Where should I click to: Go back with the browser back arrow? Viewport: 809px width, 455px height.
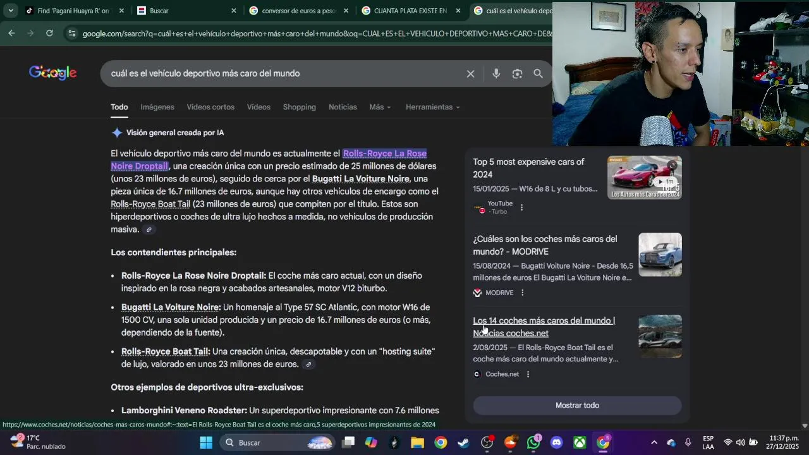click(11, 33)
